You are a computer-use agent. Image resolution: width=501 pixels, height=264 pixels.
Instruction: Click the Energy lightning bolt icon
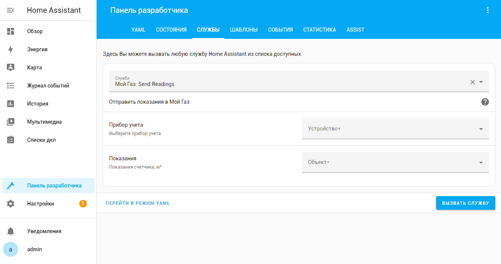pyautogui.click(x=11, y=49)
